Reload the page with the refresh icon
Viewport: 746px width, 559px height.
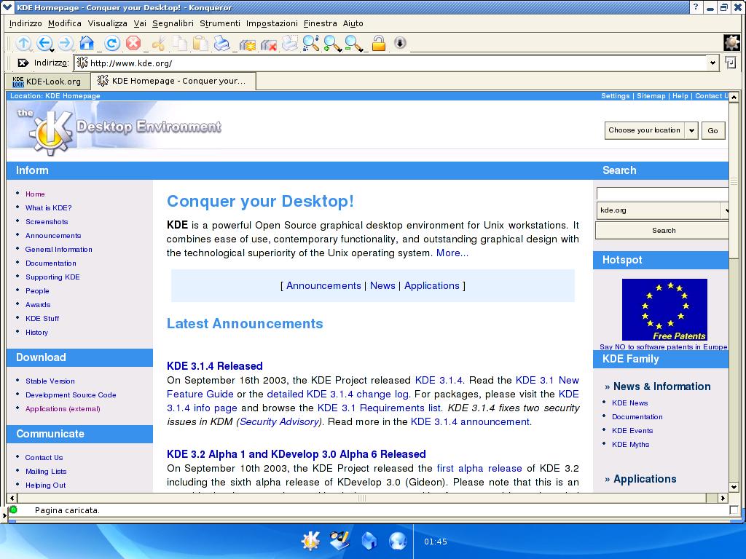tap(112, 43)
